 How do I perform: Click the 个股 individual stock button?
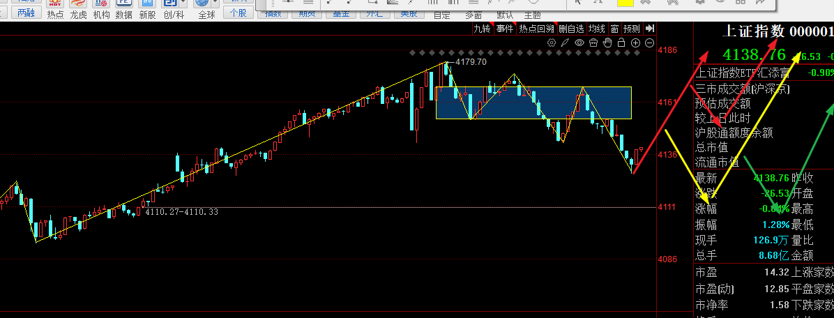[x=238, y=13]
